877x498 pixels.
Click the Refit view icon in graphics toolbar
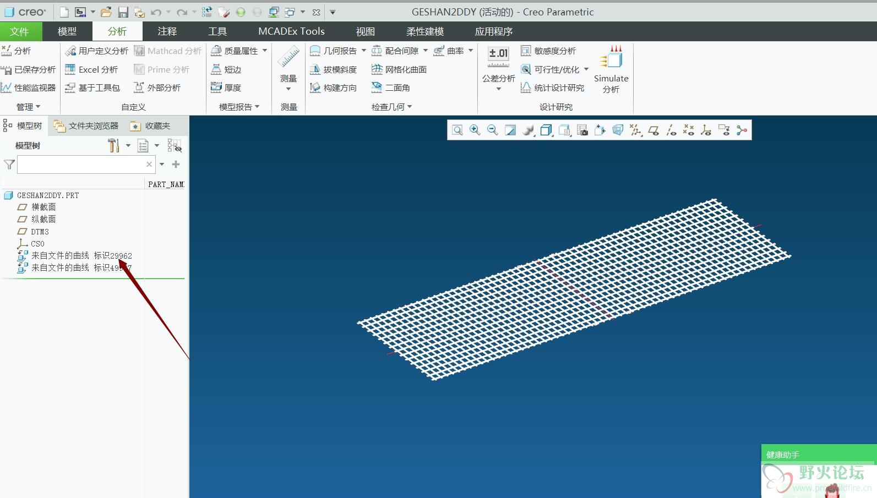click(x=457, y=130)
